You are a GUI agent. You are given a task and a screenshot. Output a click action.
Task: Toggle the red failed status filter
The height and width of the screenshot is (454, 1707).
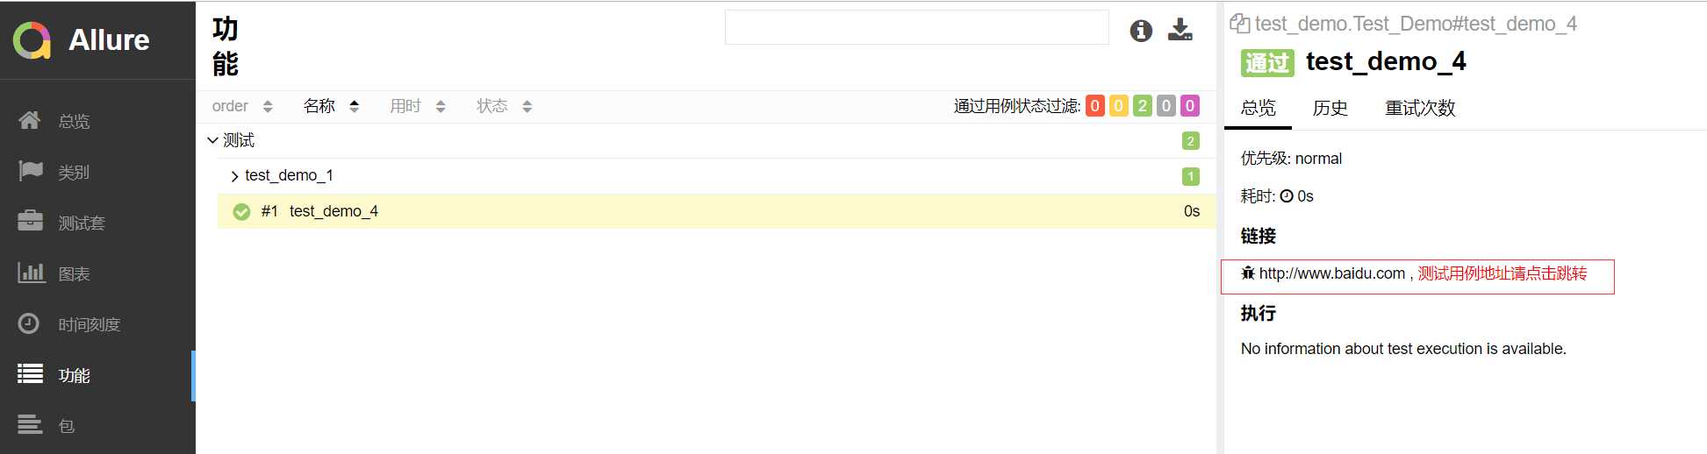click(1095, 106)
